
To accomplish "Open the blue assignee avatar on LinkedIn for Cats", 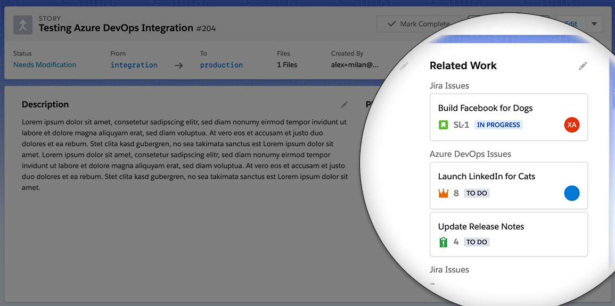I will pyautogui.click(x=572, y=193).
